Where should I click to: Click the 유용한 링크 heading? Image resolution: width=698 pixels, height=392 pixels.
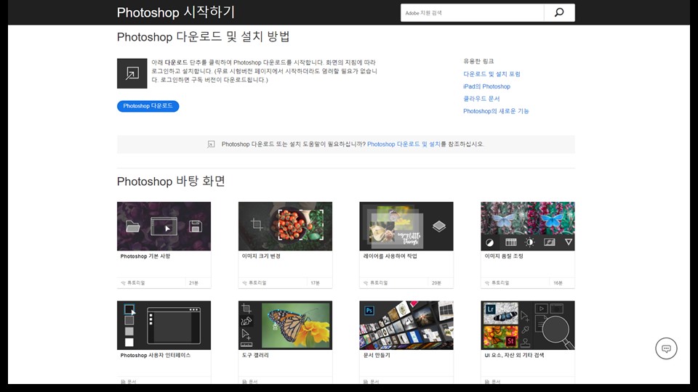478,61
